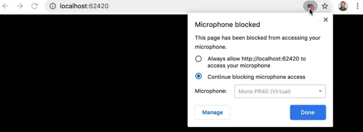Image resolution: width=363 pixels, height=132 pixels.
Task: Reload the localhost page
Action: [35, 6]
